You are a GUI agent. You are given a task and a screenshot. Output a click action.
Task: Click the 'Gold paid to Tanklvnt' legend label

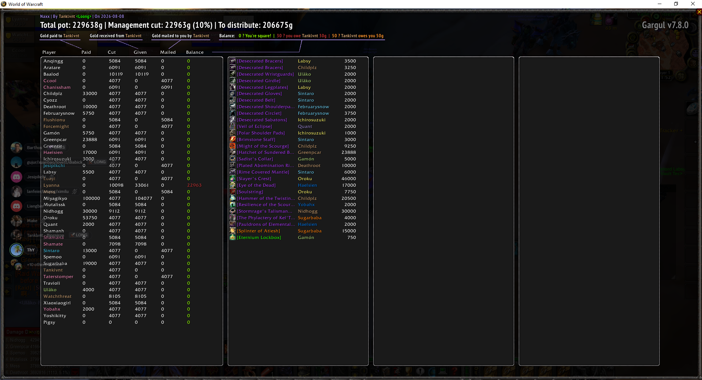point(60,36)
